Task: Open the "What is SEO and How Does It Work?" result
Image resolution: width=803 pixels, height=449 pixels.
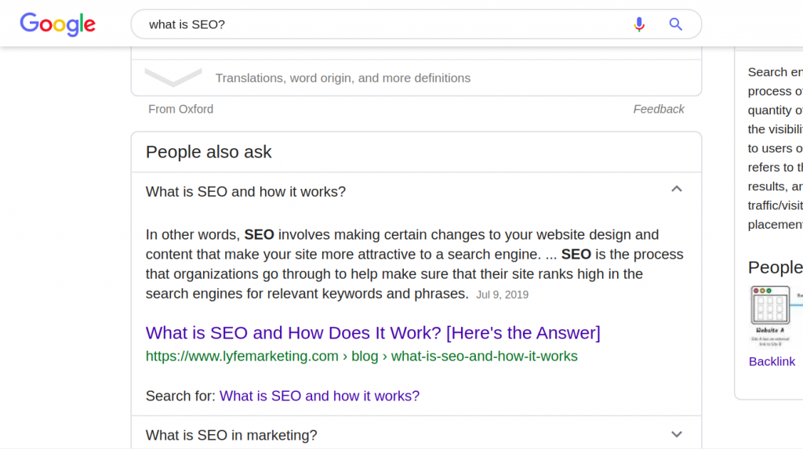Action: coord(372,333)
